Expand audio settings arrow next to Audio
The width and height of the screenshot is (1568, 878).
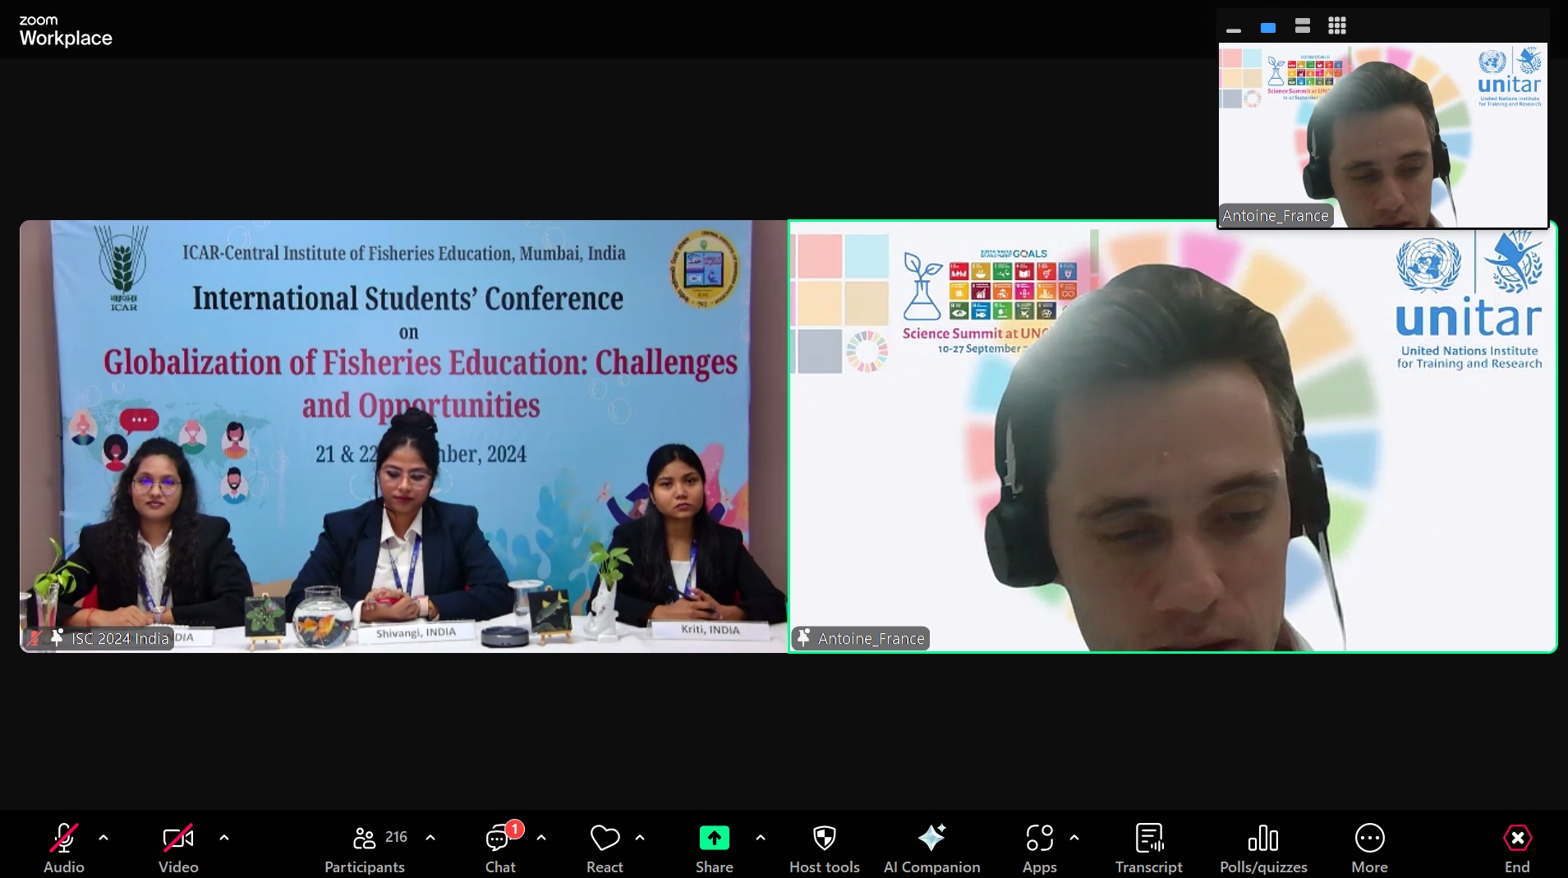point(103,838)
